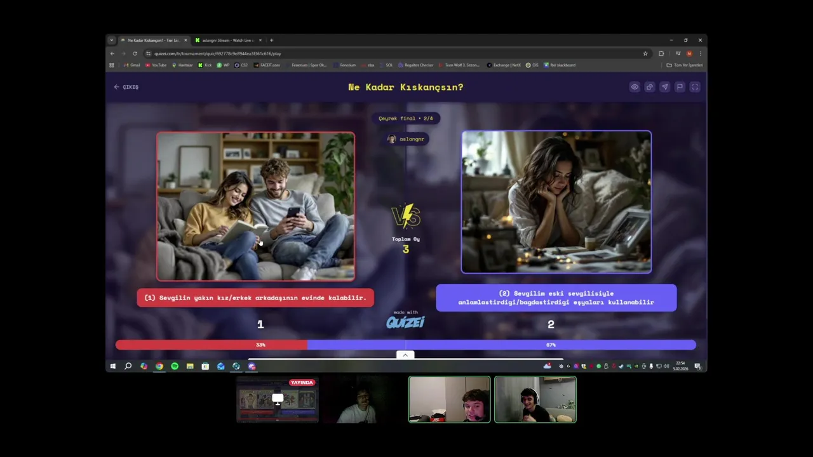This screenshot has height=457, width=813.
Task: Open the notification center icon in taskbar
Action: (x=697, y=366)
